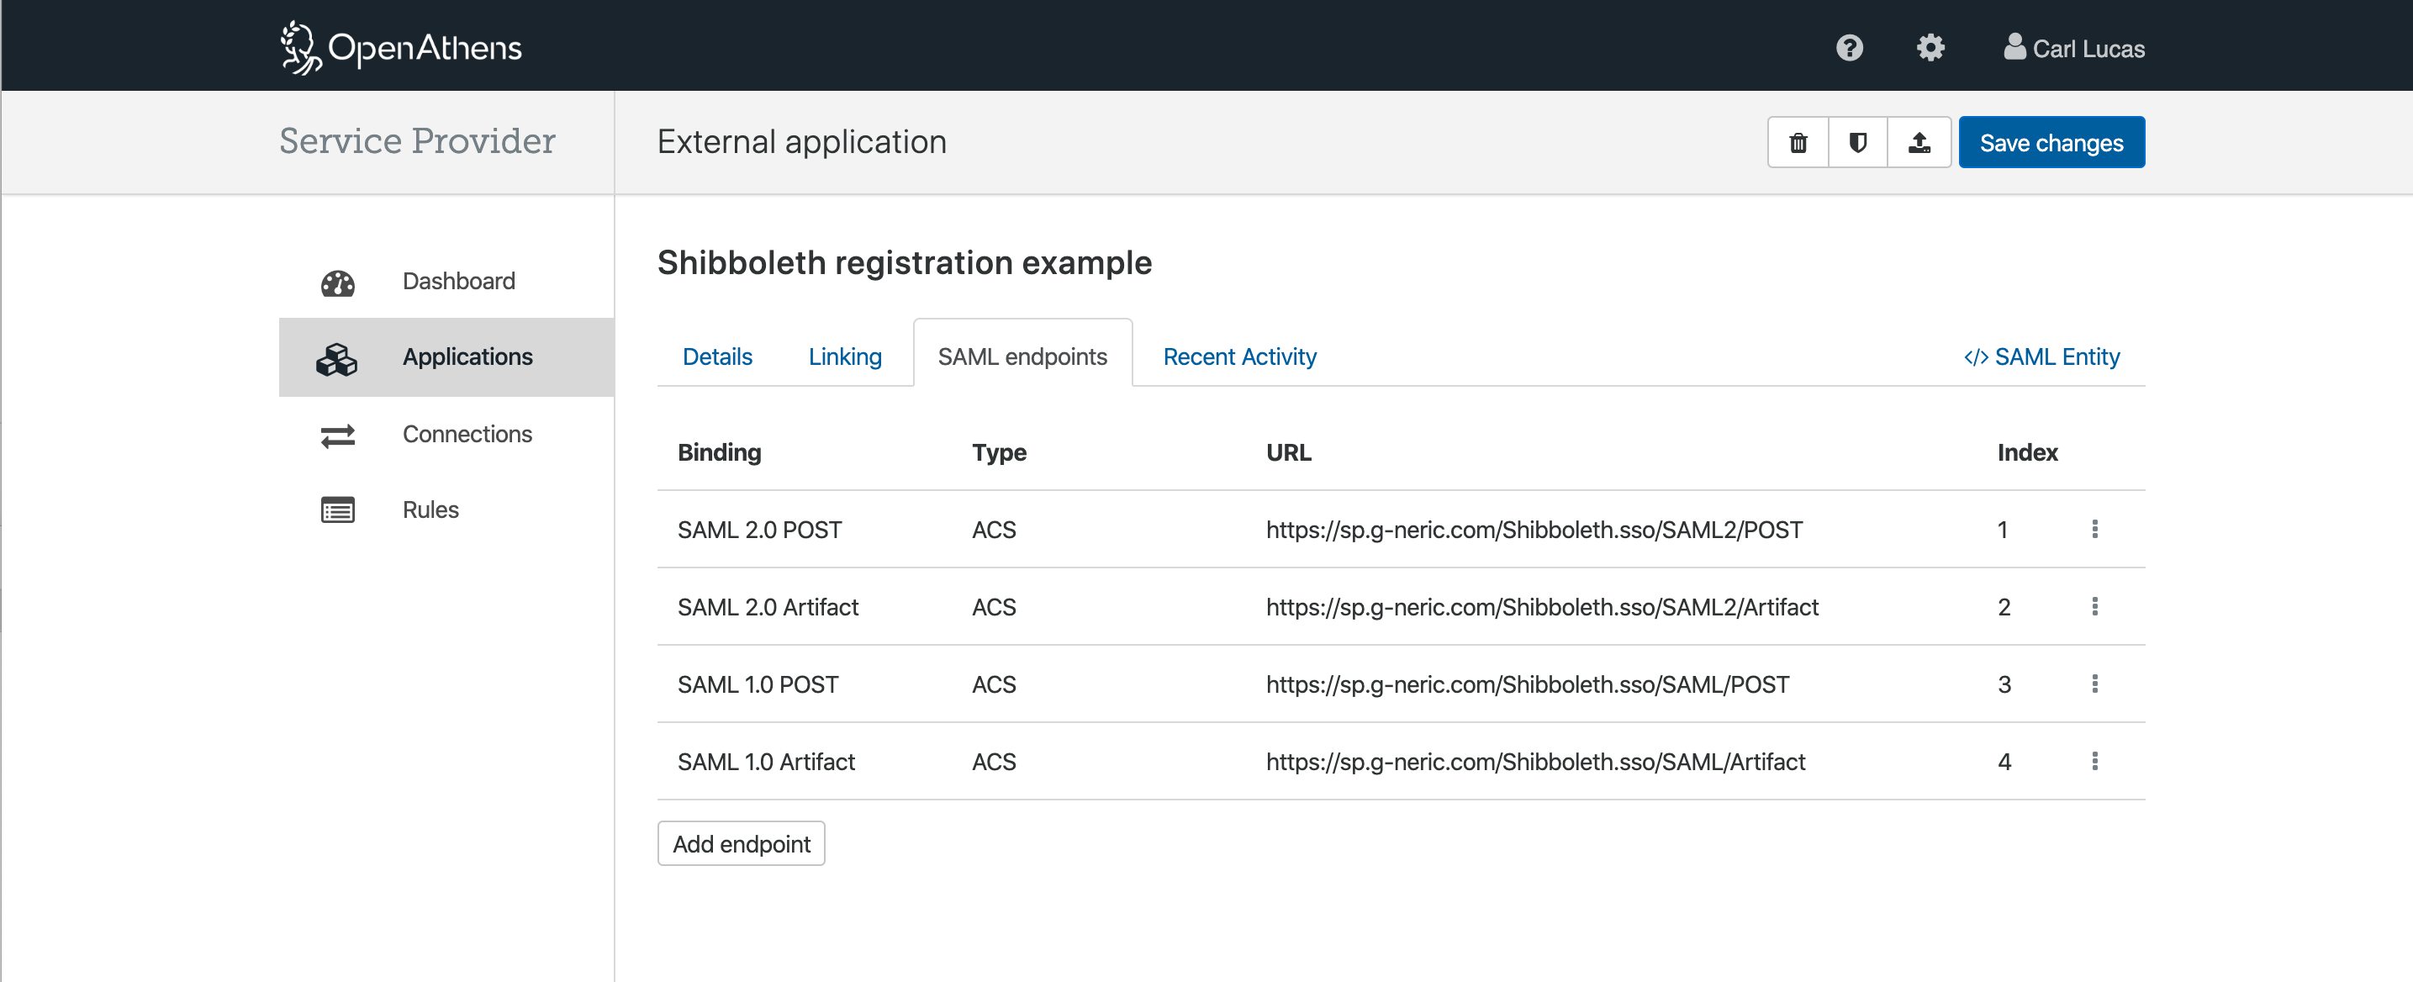Click the Add endpoint button

[x=740, y=844]
